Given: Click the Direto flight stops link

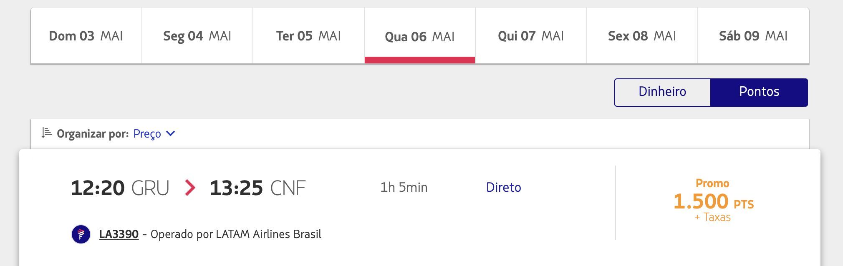Looking at the screenshot, I should point(504,188).
